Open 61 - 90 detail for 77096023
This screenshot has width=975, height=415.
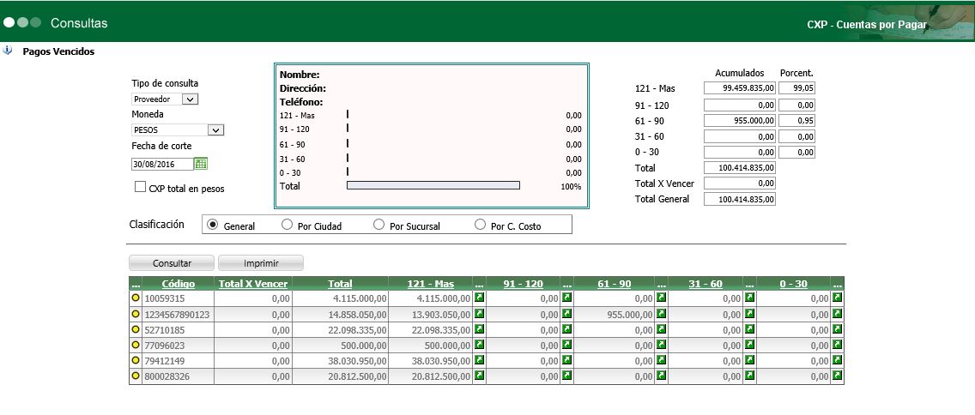tap(661, 345)
